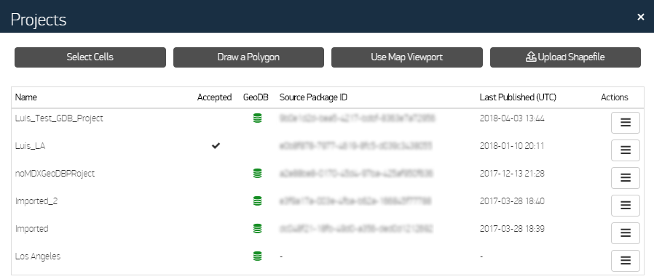Choose Draw a Polygon option

[248, 57]
